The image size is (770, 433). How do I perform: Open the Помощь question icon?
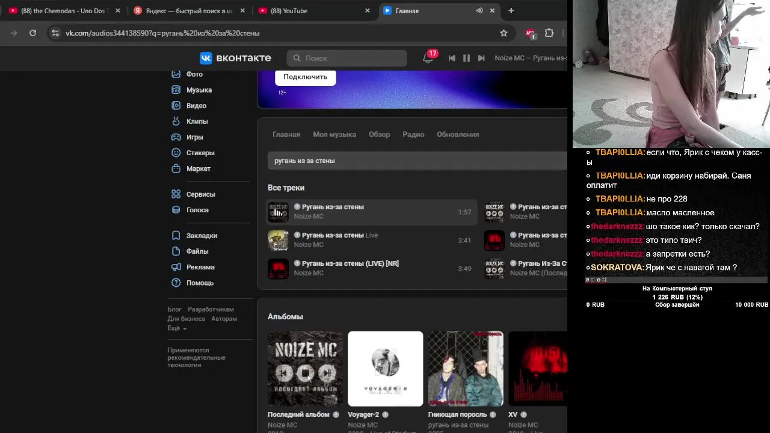[x=176, y=283]
